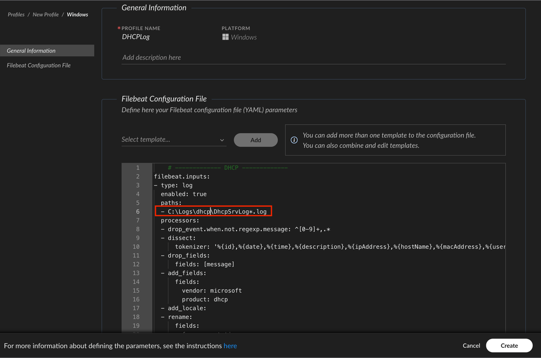The image size is (541, 358).
Task: Switch to Filebeat Configuration File section
Action: coord(39,65)
